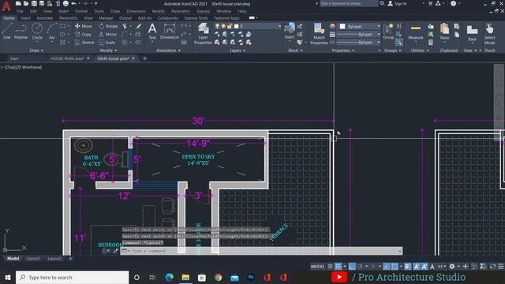505x284 pixels.
Task: Click the Erase tool icon
Action: pos(139,26)
